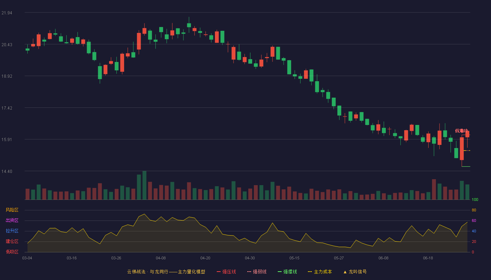This screenshot has height=280, width=491.
Task: Click the date label 05-27
Action: click(339, 258)
